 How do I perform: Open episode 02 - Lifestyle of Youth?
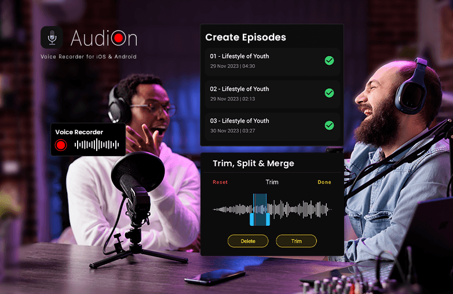[272, 94]
